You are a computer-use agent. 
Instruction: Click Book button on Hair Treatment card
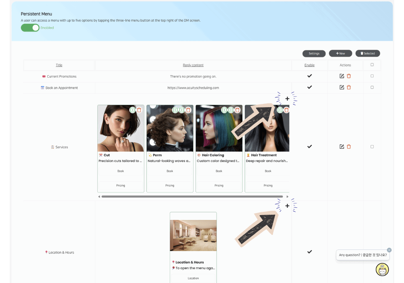point(268,171)
